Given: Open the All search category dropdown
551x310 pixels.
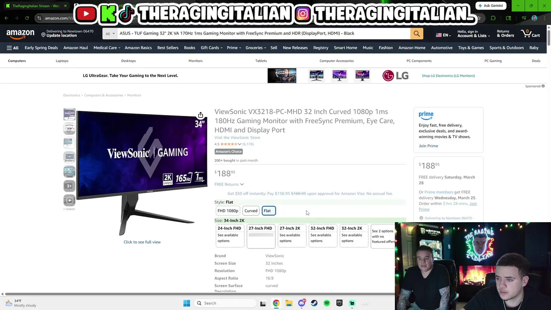Looking at the screenshot, I should (x=110, y=34).
